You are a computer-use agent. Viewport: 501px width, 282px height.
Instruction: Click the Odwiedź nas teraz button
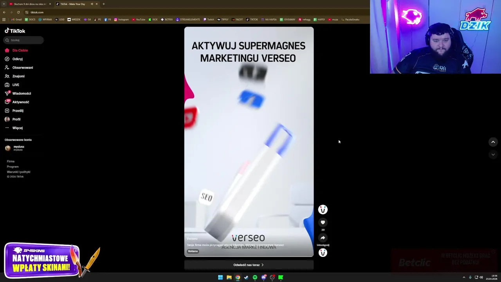point(249,265)
